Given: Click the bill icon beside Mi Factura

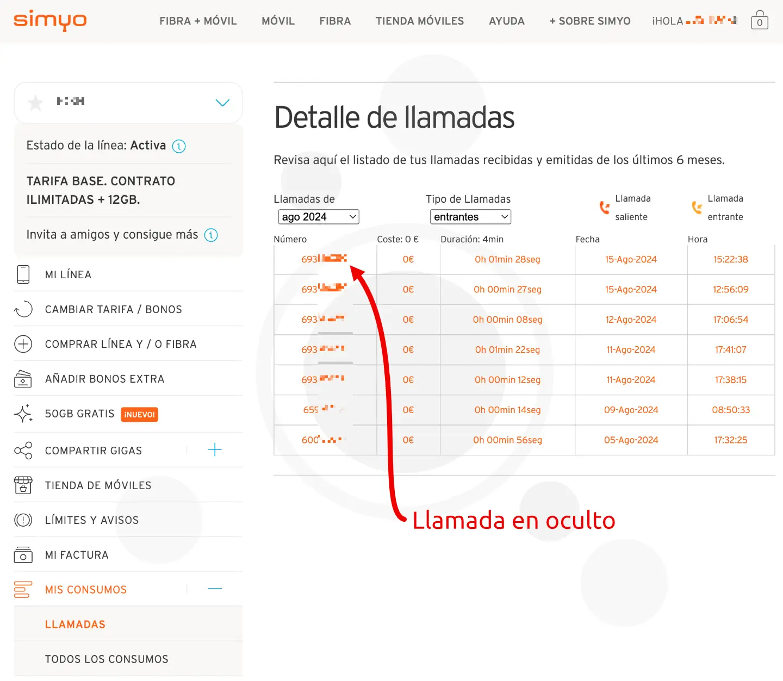Looking at the screenshot, I should point(23,555).
